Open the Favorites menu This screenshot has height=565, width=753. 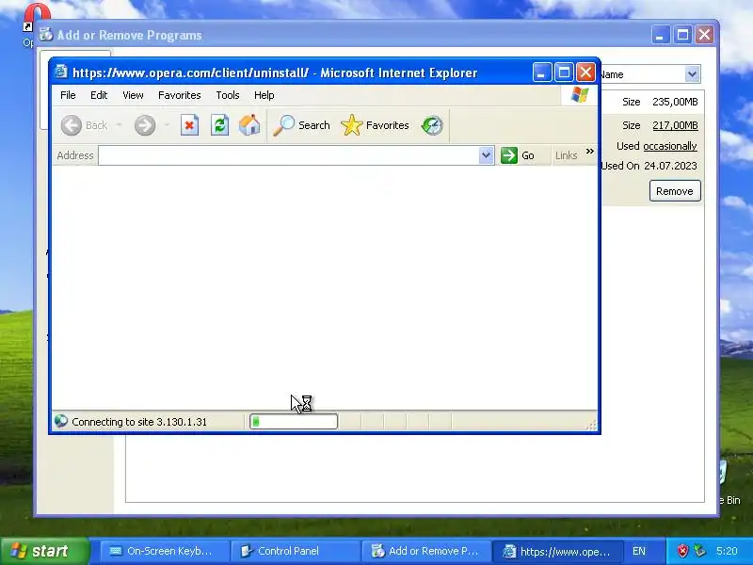click(180, 95)
